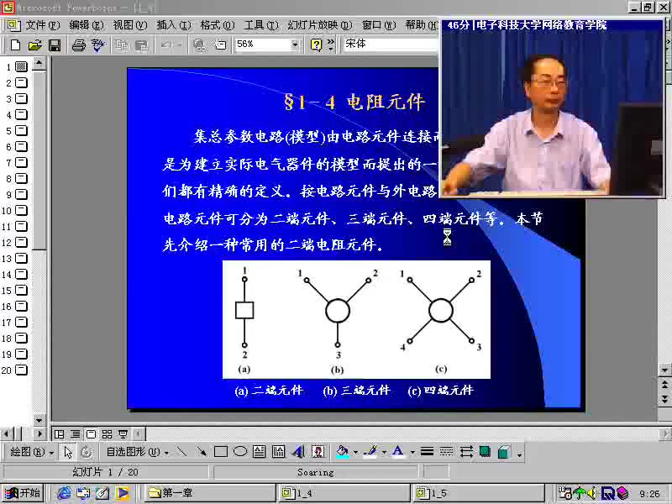Image resolution: width=672 pixels, height=504 pixels.
Task: Insert a hyperlink with the globe icon
Action: pos(199,45)
